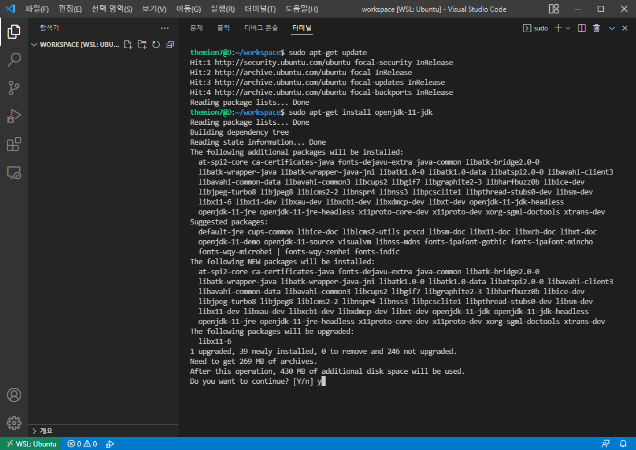636x450 pixels.
Task: Open the Extensions view
Action: click(14, 144)
